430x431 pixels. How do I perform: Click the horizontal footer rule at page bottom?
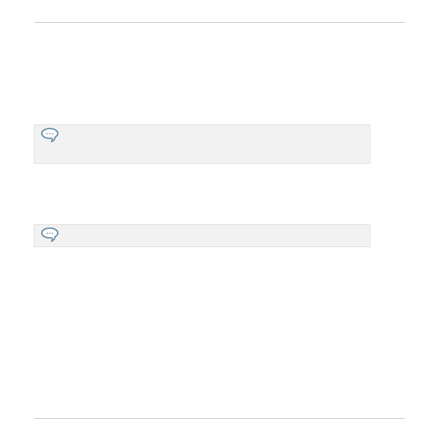(x=220, y=419)
